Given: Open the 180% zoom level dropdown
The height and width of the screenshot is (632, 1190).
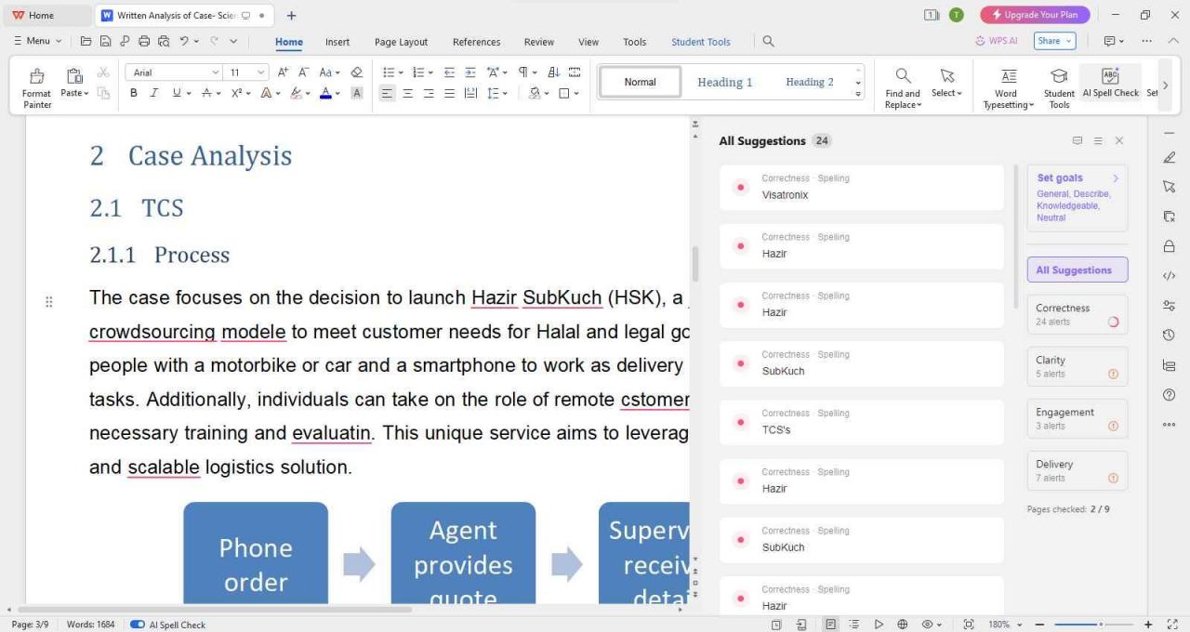Looking at the screenshot, I should coord(1020,625).
